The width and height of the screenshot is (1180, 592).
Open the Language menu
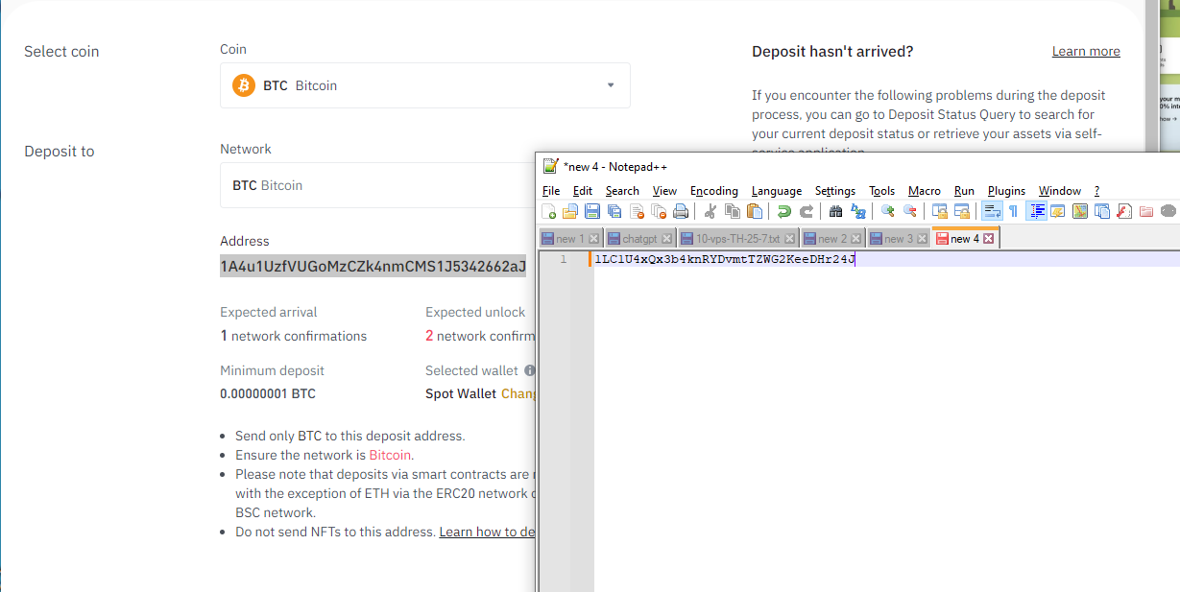pyautogui.click(x=777, y=191)
